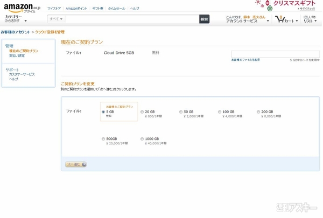Open the ヘルプ item in top nav
Screen dimensions: 323x218
click(x=135, y=9)
